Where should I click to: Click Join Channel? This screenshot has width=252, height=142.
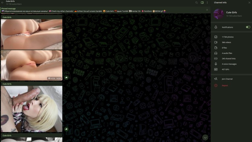[227, 79]
